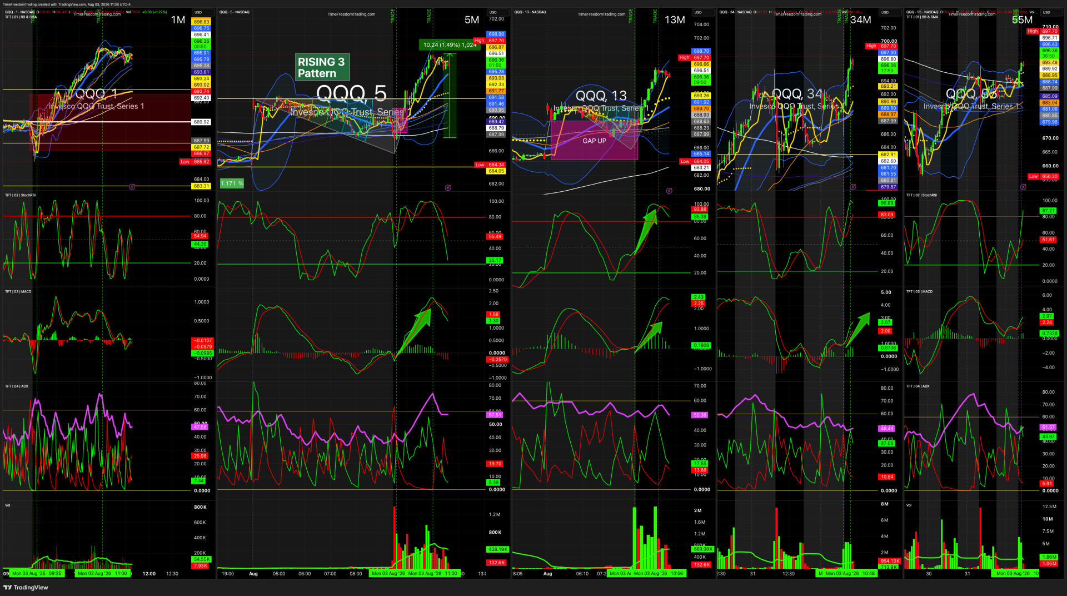Viewport: 1067px width, 596px height.
Task: Click the '34M' timeframe label
Action: pos(861,20)
